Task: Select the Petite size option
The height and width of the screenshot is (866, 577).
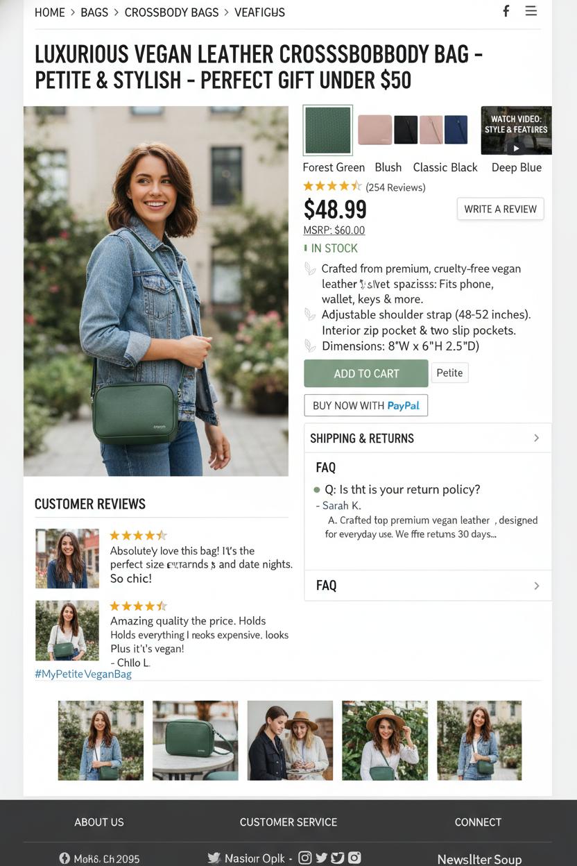Action: (x=449, y=373)
